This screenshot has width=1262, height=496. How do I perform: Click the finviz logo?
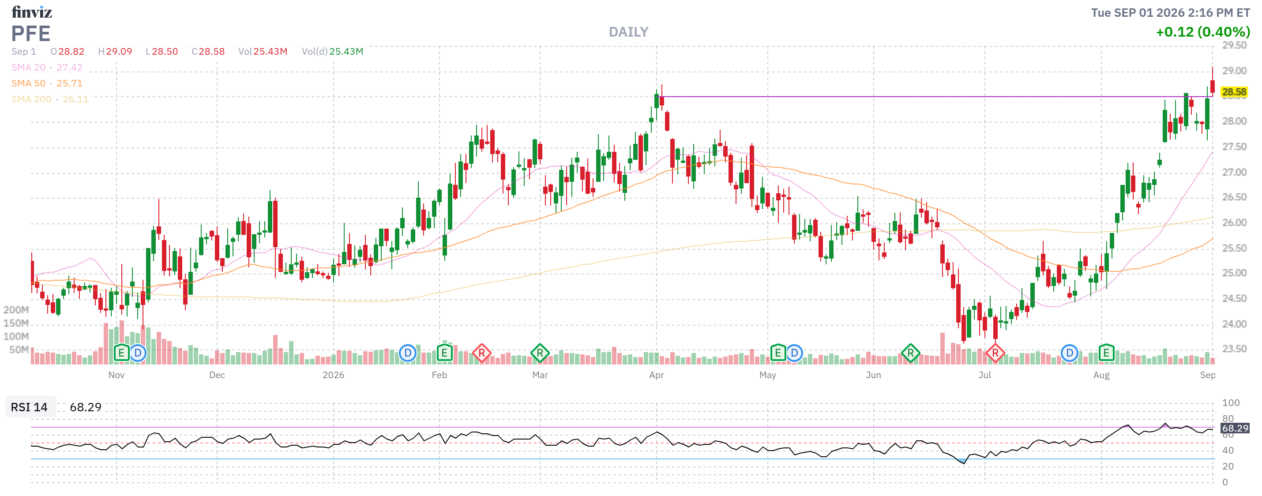click(32, 12)
